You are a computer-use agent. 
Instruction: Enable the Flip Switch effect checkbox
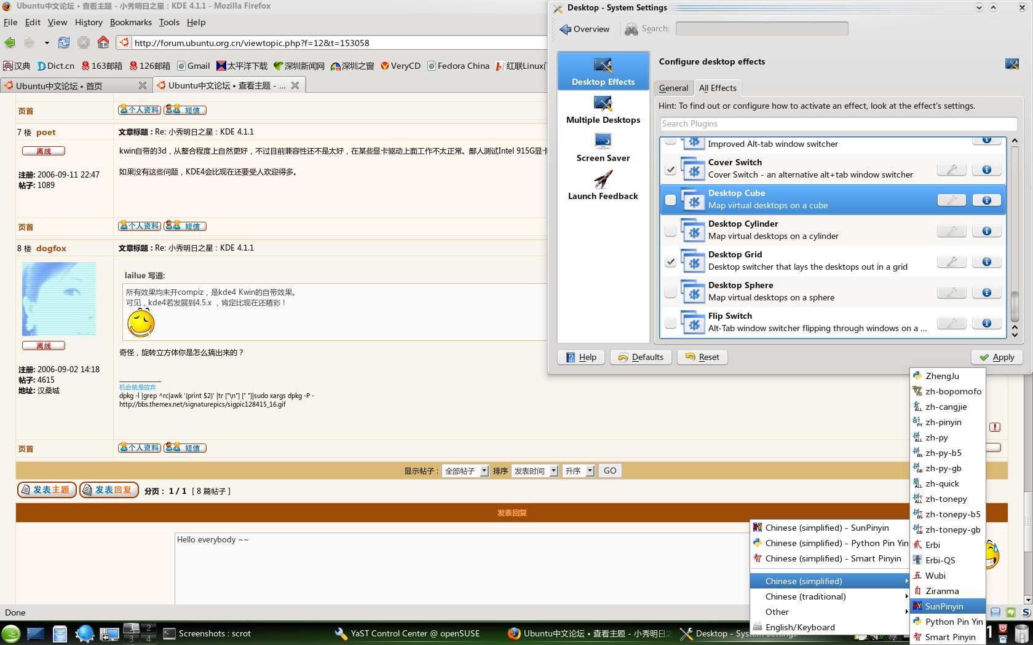point(670,323)
